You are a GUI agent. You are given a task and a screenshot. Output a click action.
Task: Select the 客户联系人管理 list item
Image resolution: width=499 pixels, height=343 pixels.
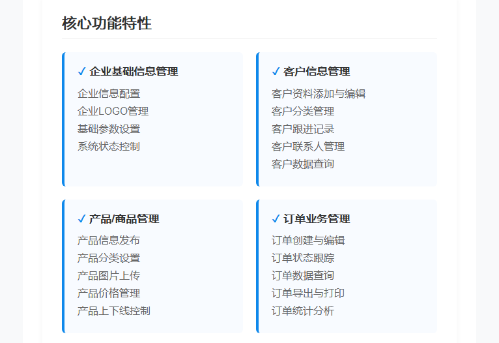pyautogui.click(x=308, y=147)
